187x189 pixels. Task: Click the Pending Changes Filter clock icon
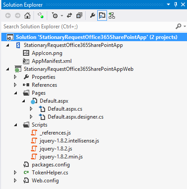click(x=55, y=15)
